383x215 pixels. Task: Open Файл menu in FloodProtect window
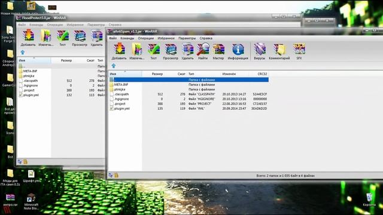point(22,25)
